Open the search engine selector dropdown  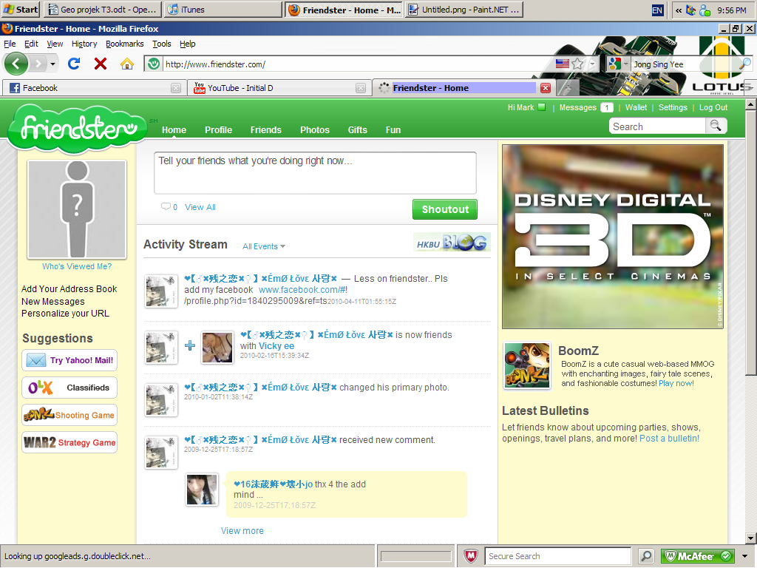[x=626, y=64]
